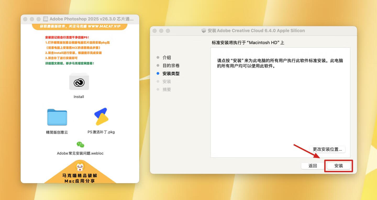Click the Install label under Creative Cloud icon
The height and width of the screenshot is (200, 377).
point(79,97)
